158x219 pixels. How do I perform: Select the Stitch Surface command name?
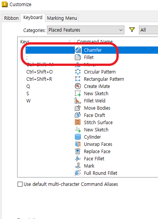[98, 123]
